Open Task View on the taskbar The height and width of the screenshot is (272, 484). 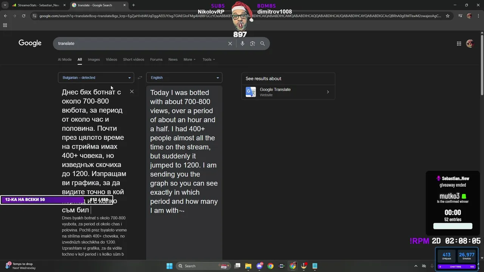[237, 266]
